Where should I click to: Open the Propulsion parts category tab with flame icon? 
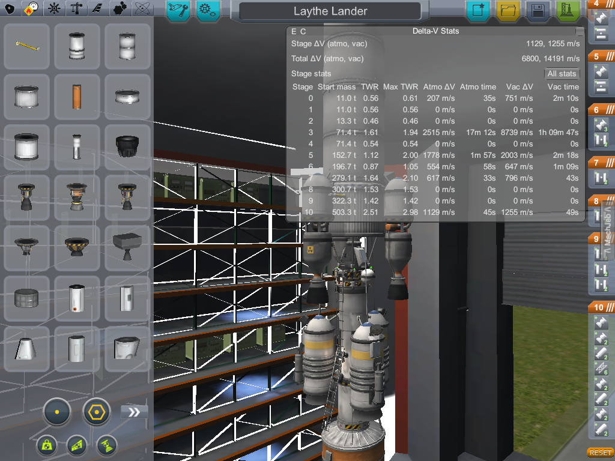[x=31, y=8]
